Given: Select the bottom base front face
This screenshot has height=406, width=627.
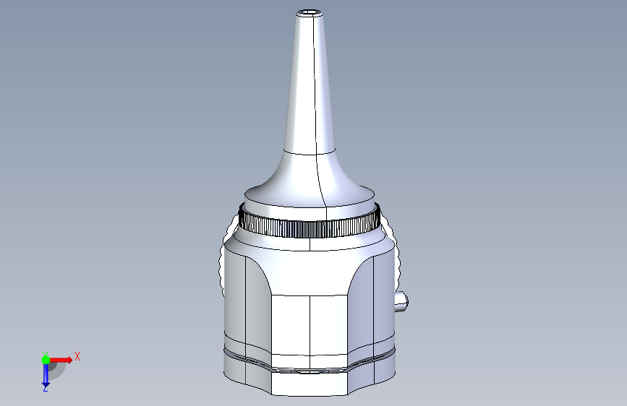Looking at the screenshot, I should tap(309, 384).
